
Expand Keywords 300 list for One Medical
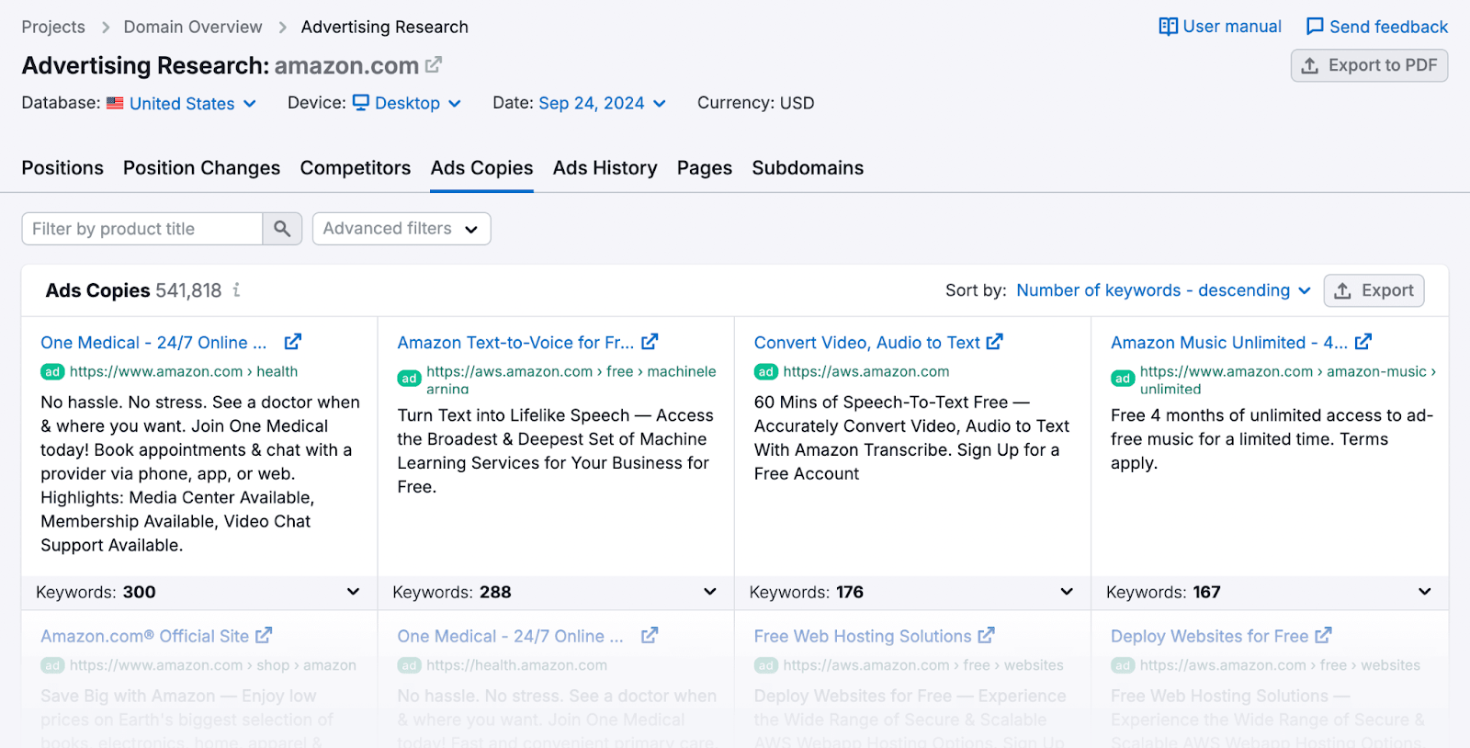pyautogui.click(x=353, y=592)
